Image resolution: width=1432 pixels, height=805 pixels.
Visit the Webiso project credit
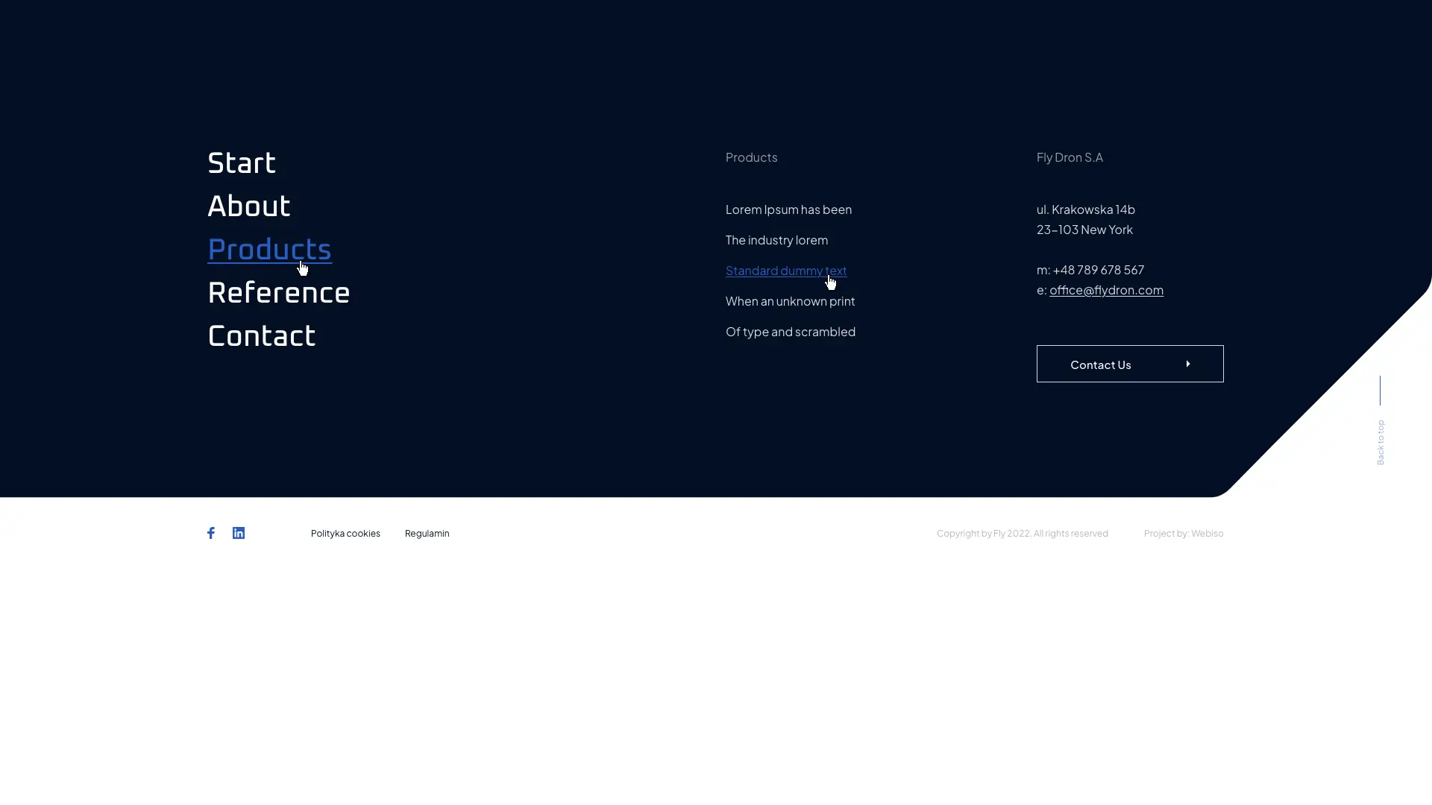(x=1207, y=534)
